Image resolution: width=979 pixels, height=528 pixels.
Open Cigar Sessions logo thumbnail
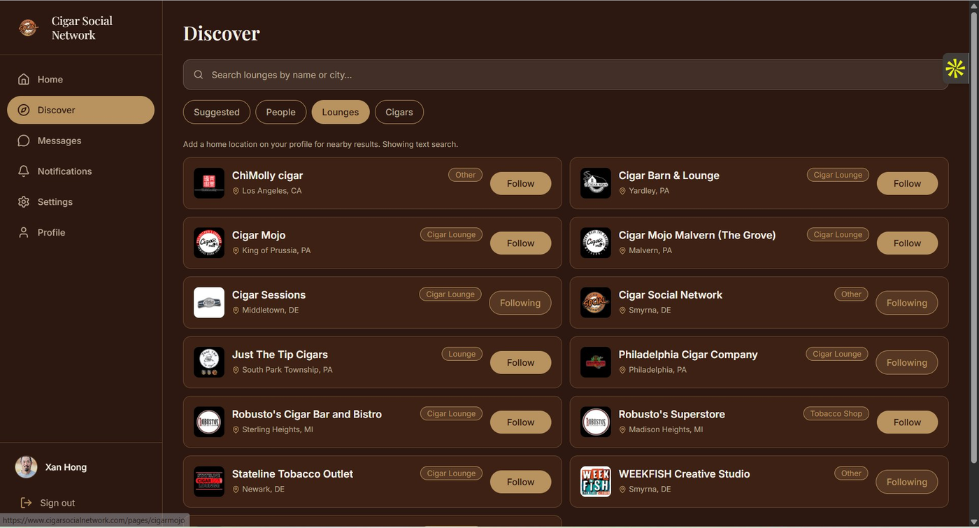209,303
